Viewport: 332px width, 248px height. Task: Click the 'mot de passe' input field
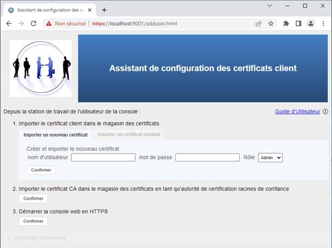tap(207, 157)
